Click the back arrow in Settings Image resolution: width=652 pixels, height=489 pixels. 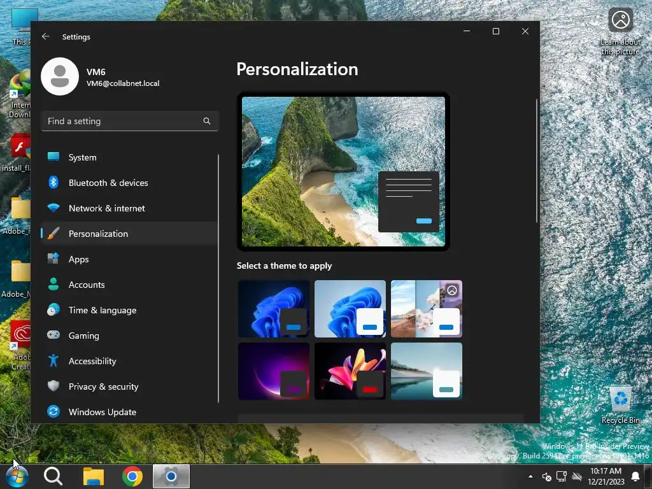(x=46, y=36)
